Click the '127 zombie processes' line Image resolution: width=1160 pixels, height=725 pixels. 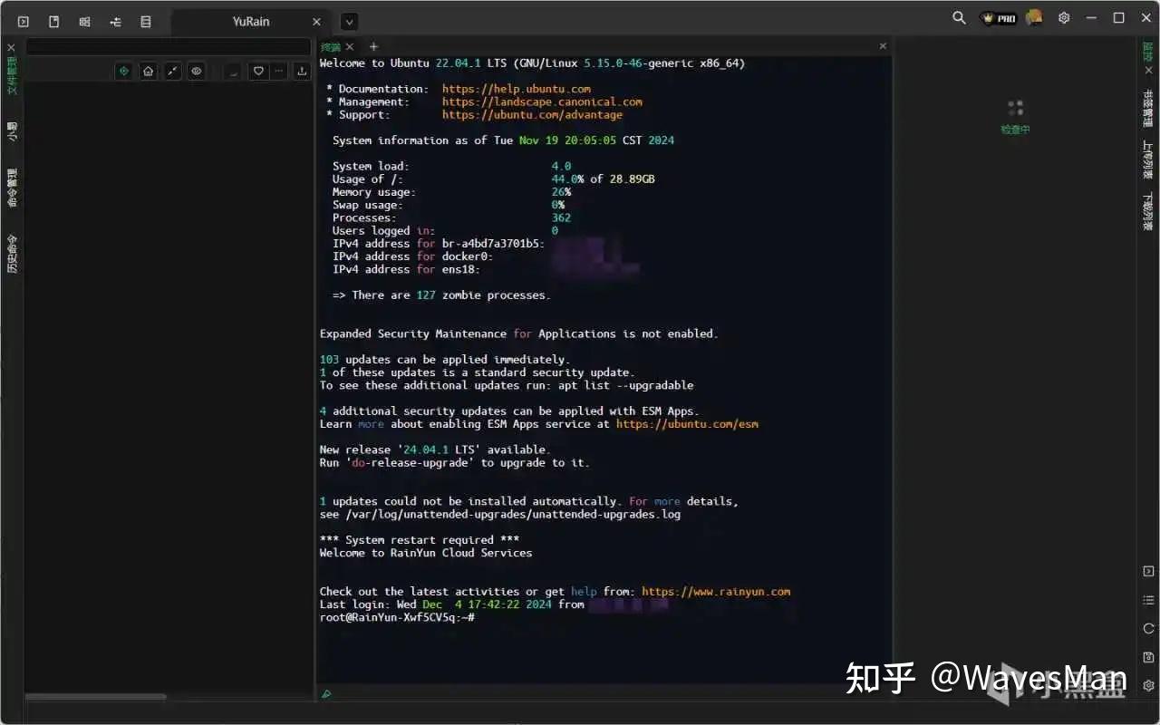441,295
